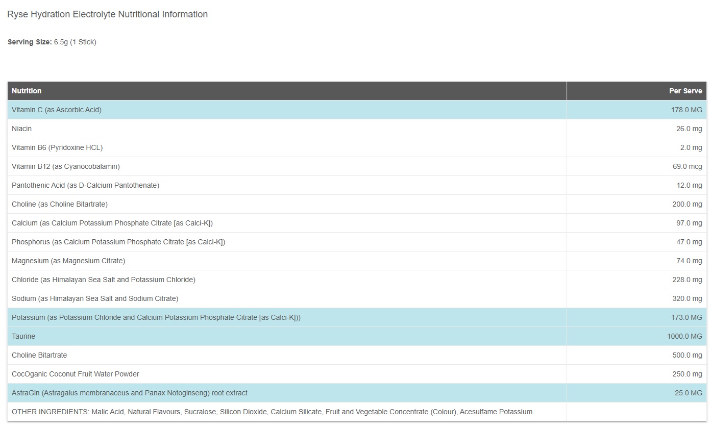Click the 500.0 mg value
Viewport: 711px width, 429px height.
coord(687,355)
